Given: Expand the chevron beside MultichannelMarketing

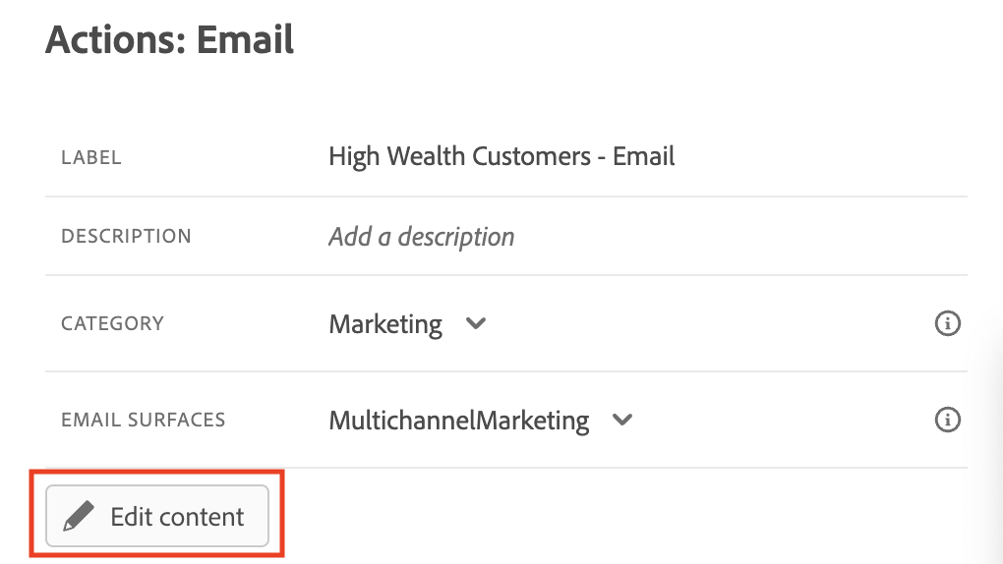Looking at the screenshot, I should coord(622,421).
